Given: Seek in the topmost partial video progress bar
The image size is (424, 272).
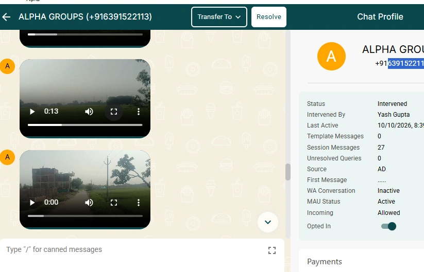Looking at the screenshot, I should tap(85, 34).
